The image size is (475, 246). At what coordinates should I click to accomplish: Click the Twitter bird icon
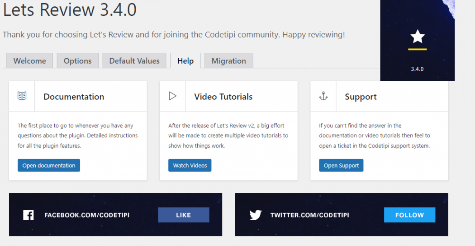click(255, 215)
